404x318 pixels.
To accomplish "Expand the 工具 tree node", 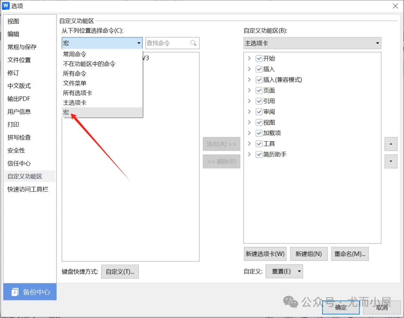I will coord(249,144).
